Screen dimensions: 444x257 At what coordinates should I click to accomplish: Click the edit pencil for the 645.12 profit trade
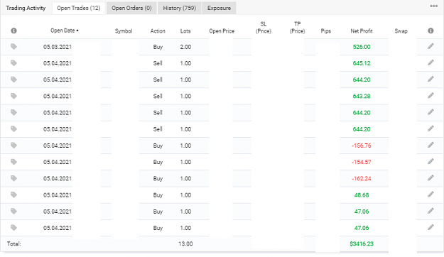[431, 62]
